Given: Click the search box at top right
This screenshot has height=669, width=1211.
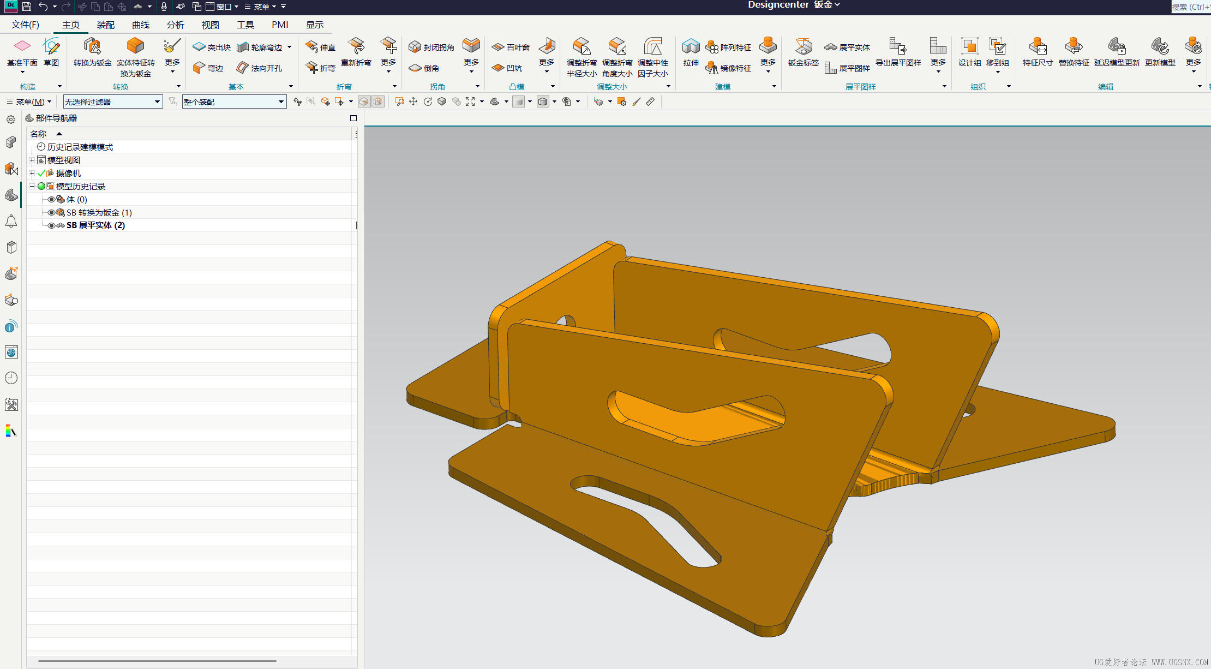Looking at the screenshot, I should coord(1191,7).
